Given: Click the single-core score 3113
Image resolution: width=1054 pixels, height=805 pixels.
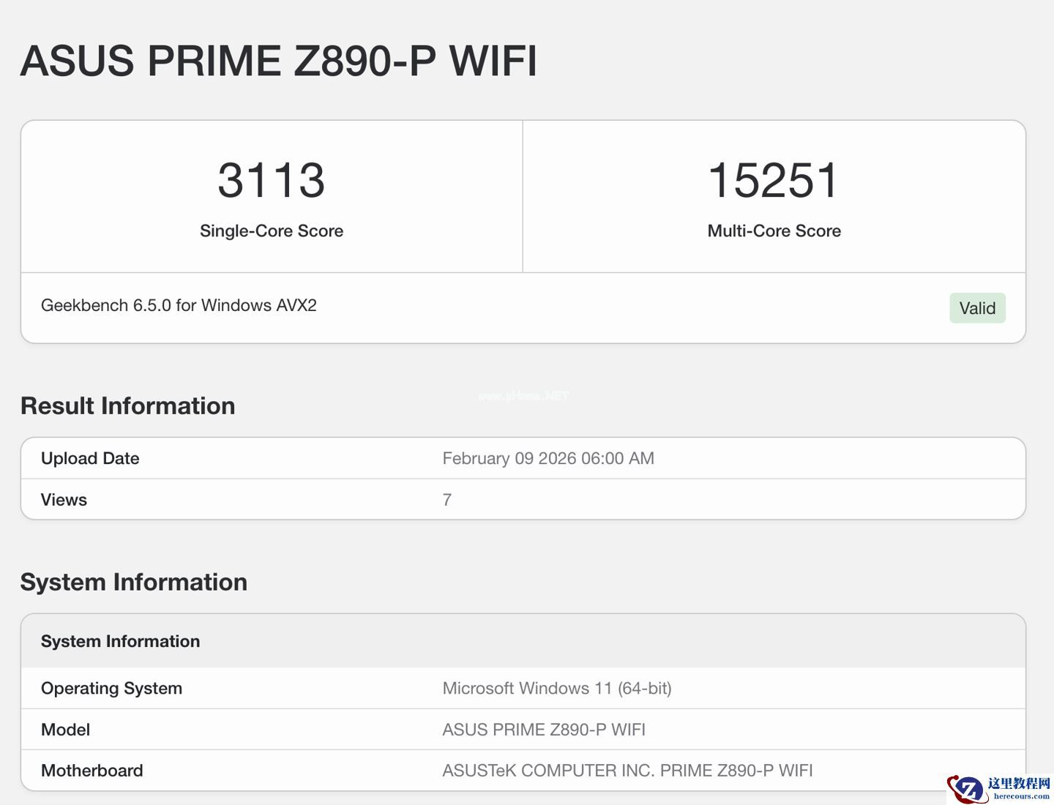Looking at the screenshot, I should [272, 180].
